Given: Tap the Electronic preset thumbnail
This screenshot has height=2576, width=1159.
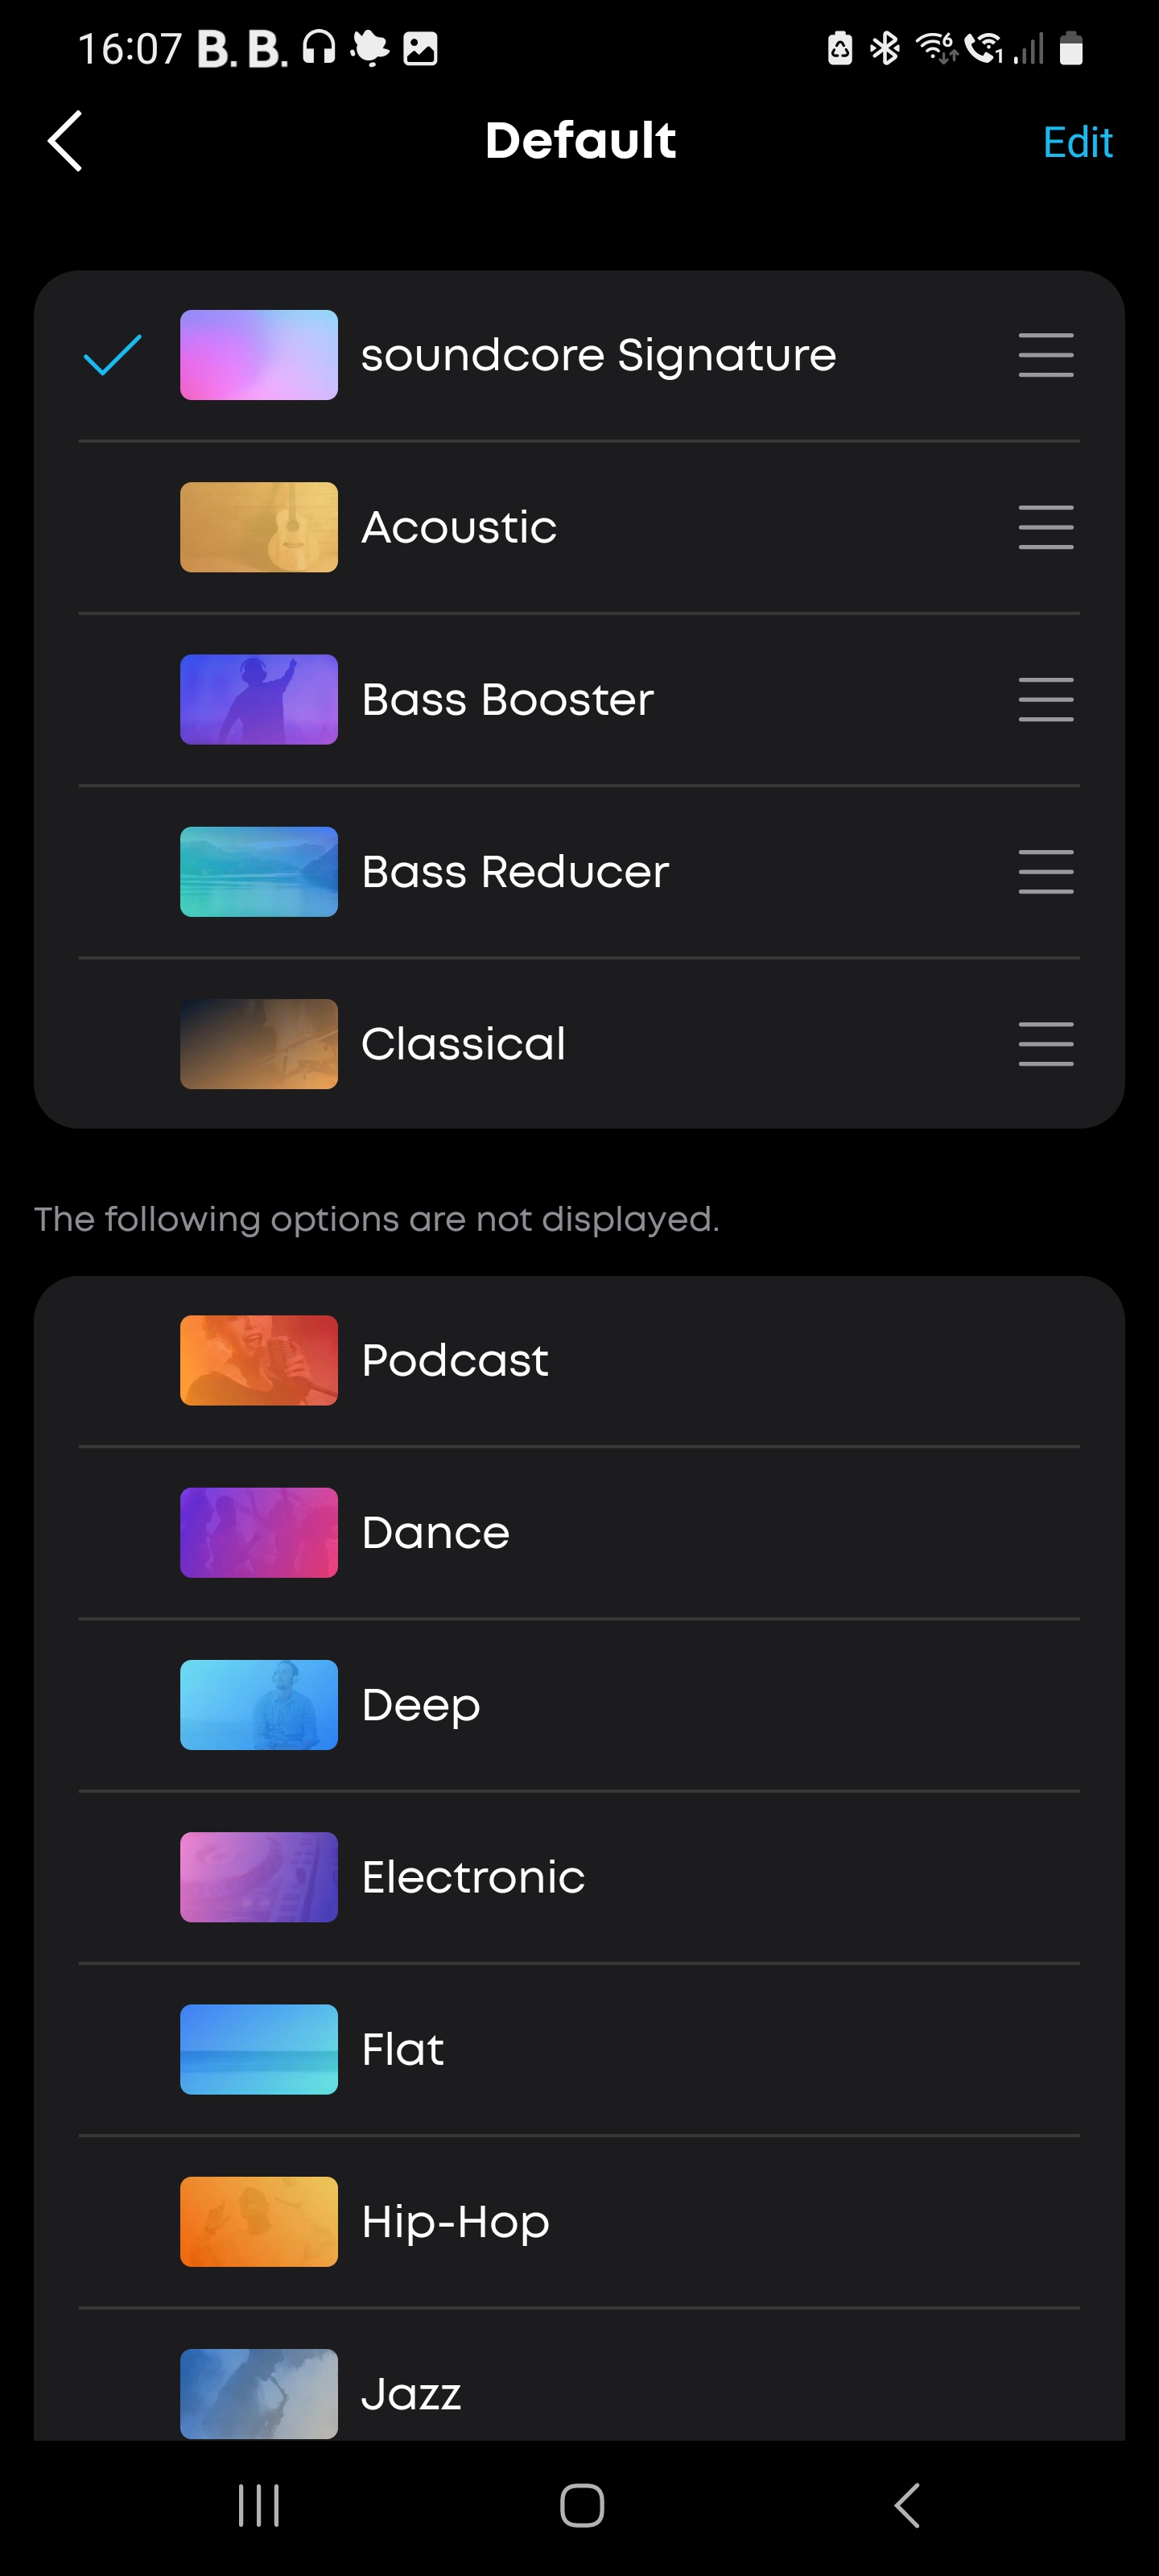Looking at the screenshot, I should tap(258, 1876).
